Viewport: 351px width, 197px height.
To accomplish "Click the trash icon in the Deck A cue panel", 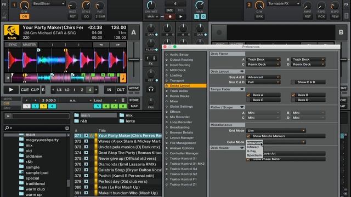I will coord(123,100).
